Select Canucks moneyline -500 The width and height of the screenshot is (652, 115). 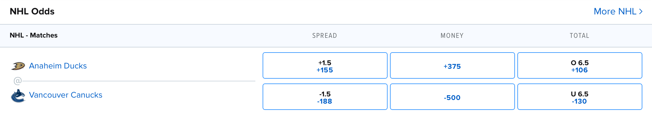tap(452, 97)
